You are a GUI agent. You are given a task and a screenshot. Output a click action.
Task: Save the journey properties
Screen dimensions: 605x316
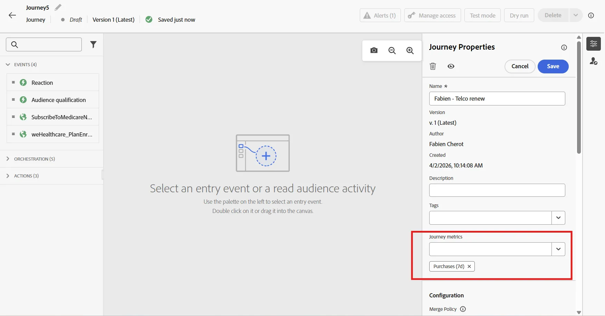coord(553,66)
